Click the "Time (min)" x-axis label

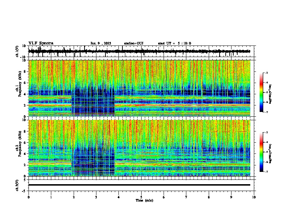click(x=144, y=200)
